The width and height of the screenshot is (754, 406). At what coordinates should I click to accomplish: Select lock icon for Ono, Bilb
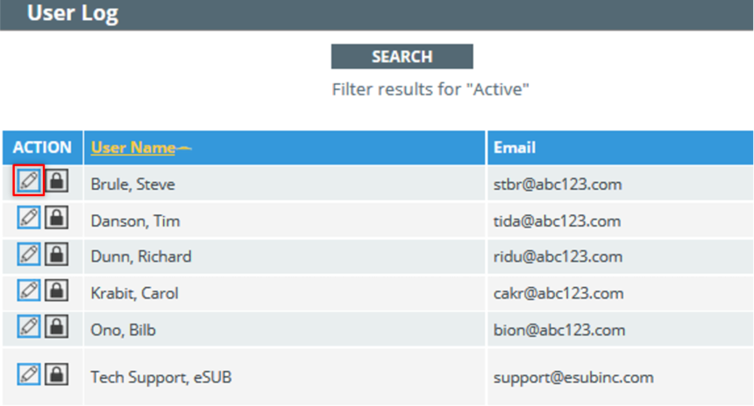point(57,327)
